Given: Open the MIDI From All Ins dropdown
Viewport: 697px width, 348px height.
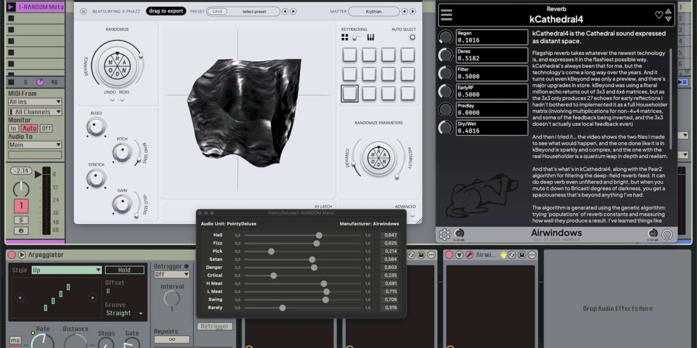Looking at the screenshot, I should tap(35, 102).
